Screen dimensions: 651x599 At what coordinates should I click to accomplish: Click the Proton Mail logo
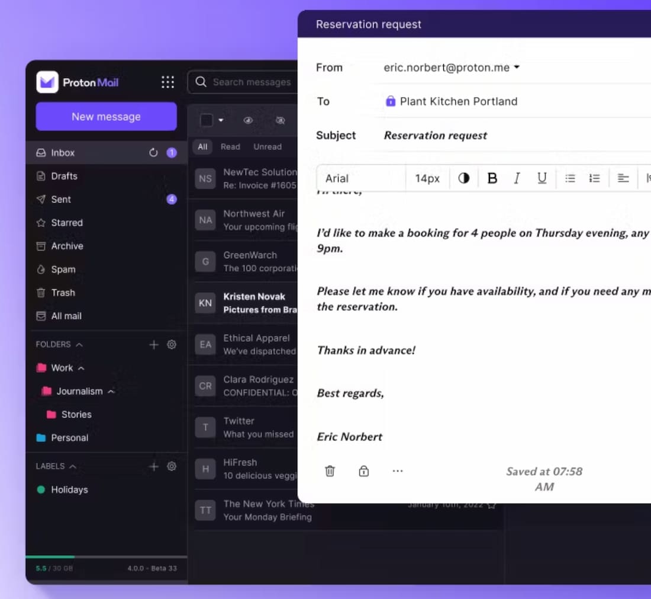tap(77, 82)
